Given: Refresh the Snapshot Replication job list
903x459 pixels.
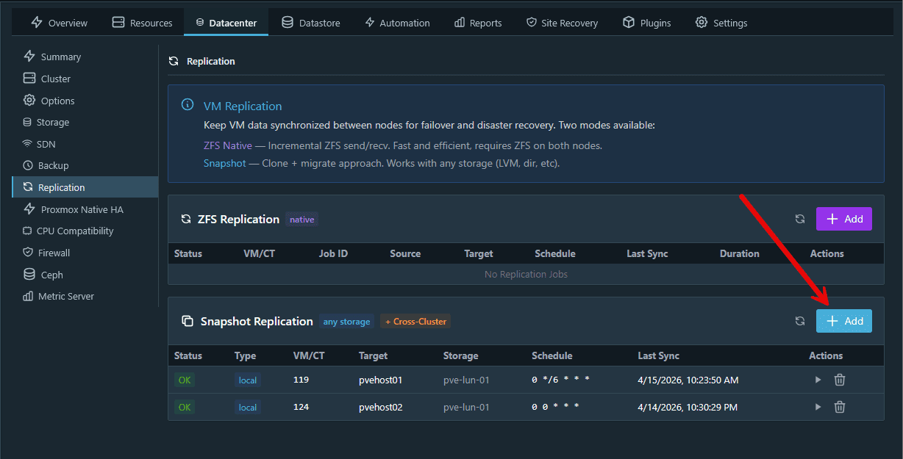Looking at the screenshot, I should pos(799,321).
